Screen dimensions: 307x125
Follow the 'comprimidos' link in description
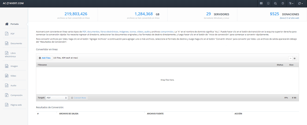[167, 31]
